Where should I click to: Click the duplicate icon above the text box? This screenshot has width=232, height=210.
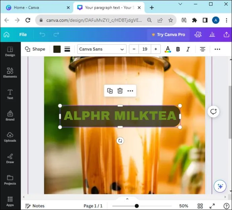[110, 91]
